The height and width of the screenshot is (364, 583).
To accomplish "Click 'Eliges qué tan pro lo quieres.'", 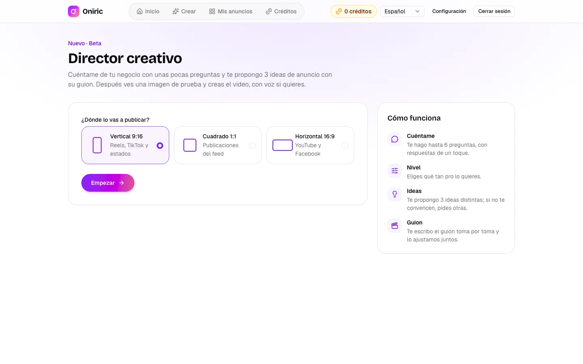I will [x=444, y=176].
